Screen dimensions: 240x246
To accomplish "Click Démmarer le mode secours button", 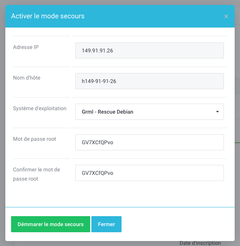I will coord(50,224).
